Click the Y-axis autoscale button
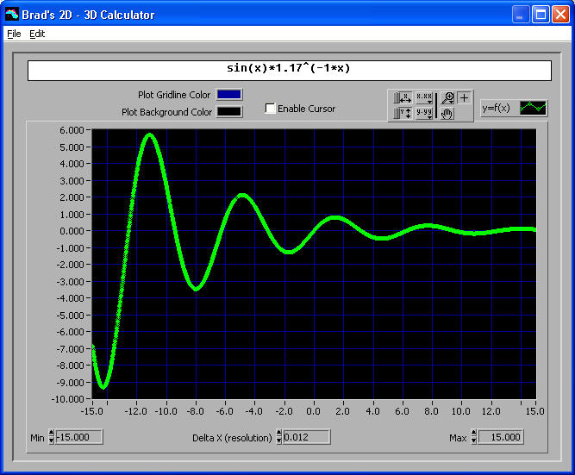The width and height of the screenshot is (575, 475). [x=403, y=113]
